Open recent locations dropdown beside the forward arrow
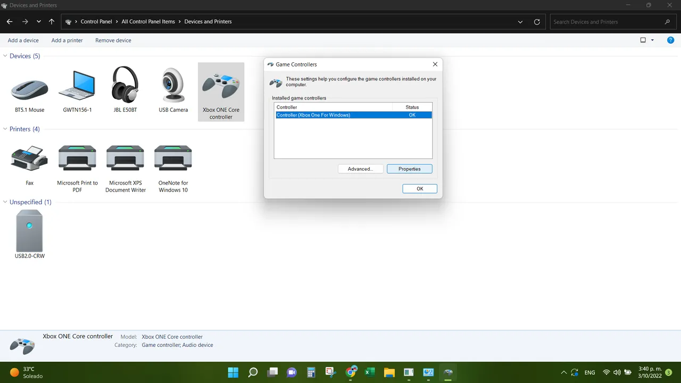 (x=39, y=22)
